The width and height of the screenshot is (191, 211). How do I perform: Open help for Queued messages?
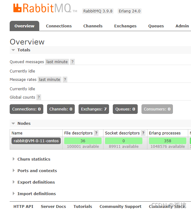click(73, 62)
